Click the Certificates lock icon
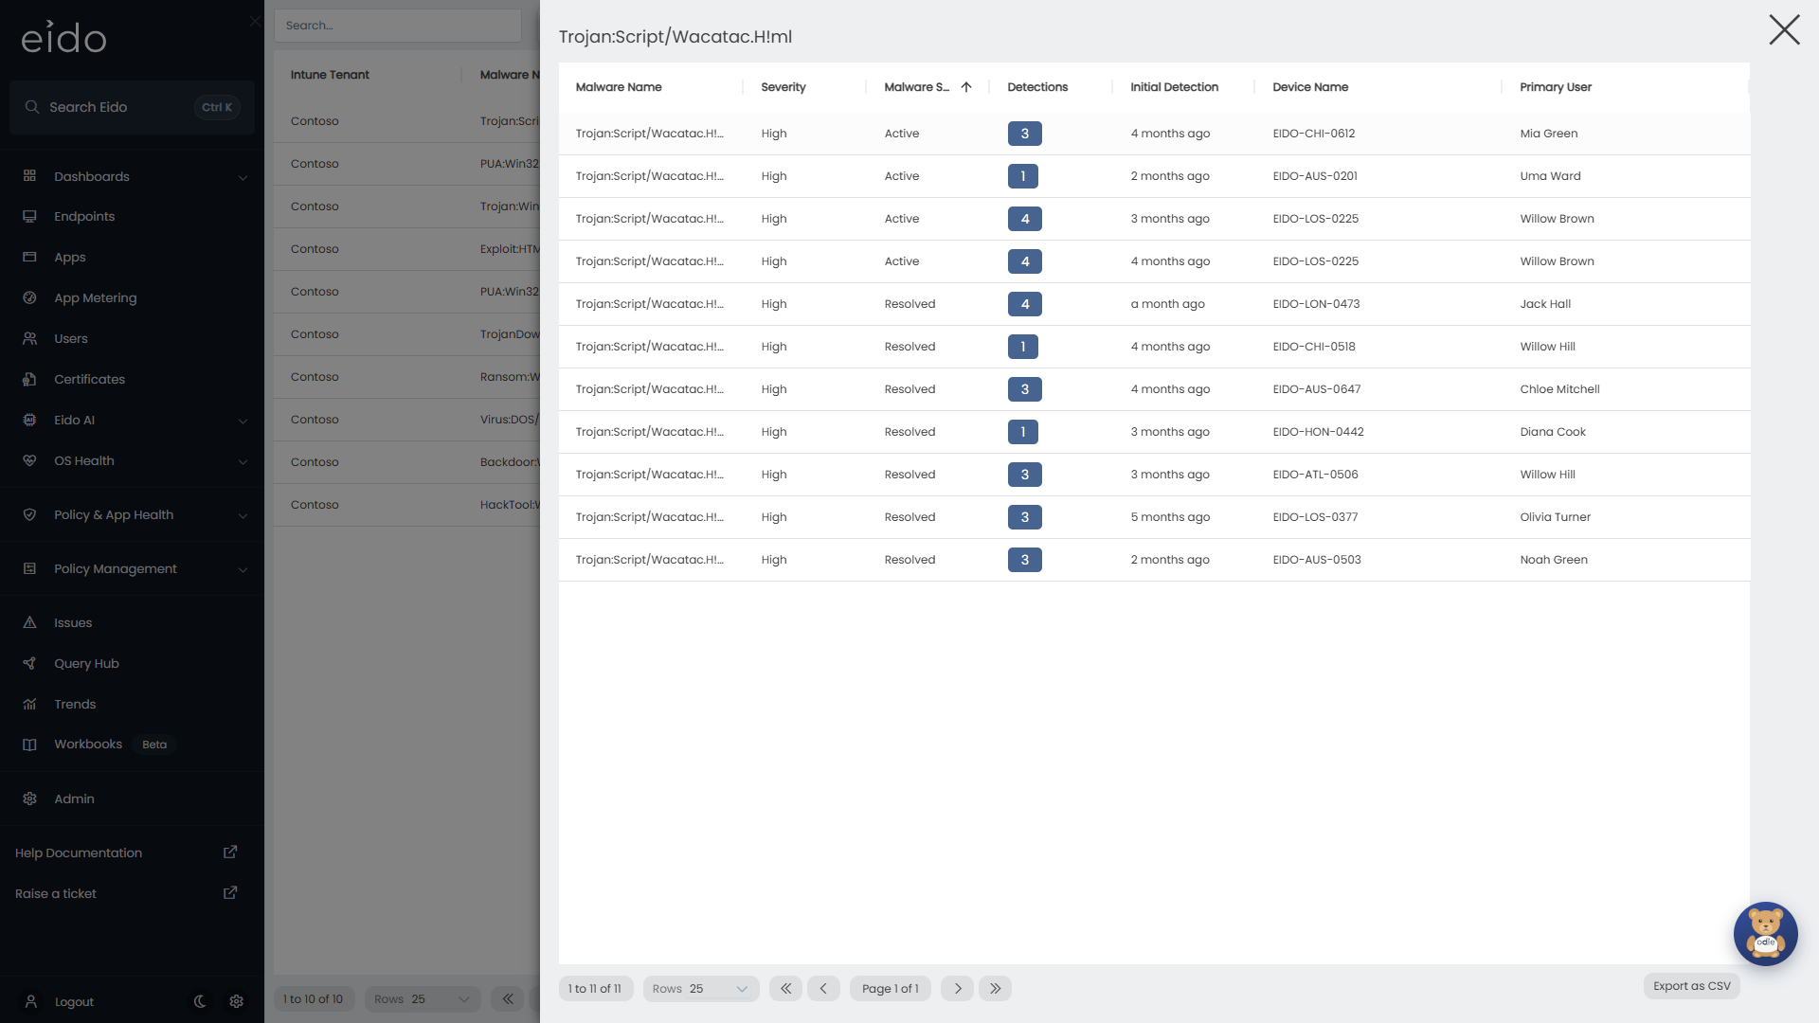This screenshot has width=1819, height=1023. 29,380
